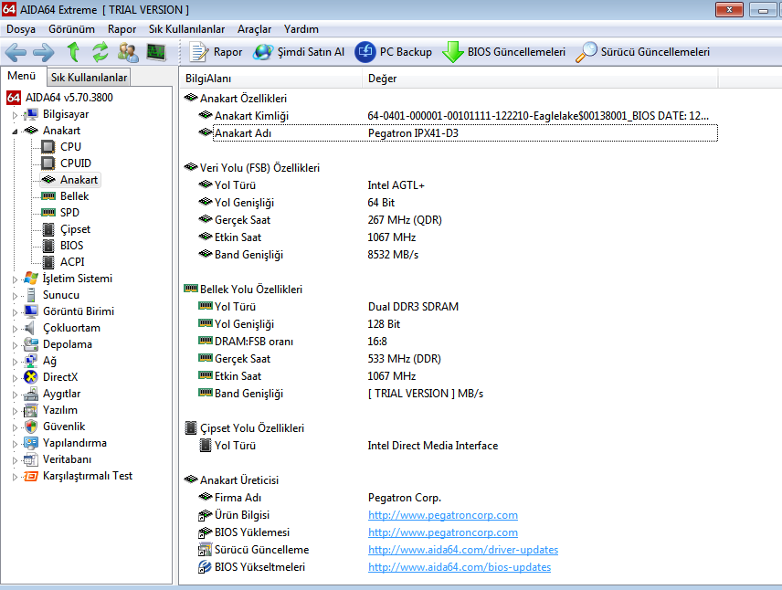Image resolution: width=782 pixels, height=590 pixels.
Task: Open the aida64.com bios-updates link
Action: (x=460, y=567)
